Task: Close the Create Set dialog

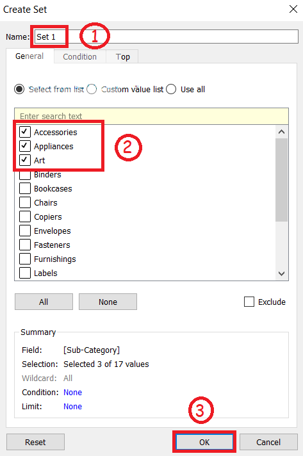Action: pyautogui.click(x=293, y=10)
